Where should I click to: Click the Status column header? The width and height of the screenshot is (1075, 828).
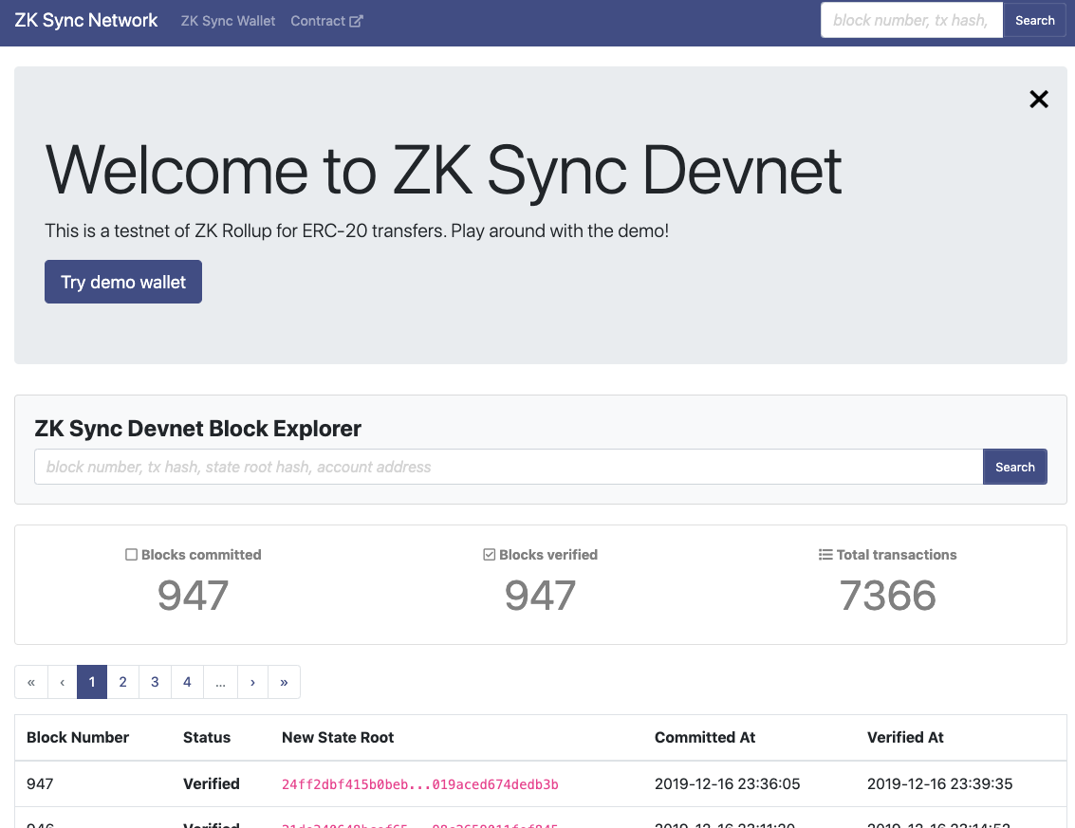click(x=206, y=738)
